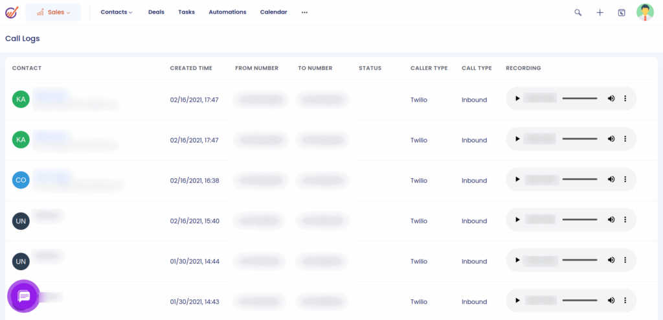Open more options on first recording player
Screen dimensions: 663x320
pyautogui.click(x=625, y=98)
